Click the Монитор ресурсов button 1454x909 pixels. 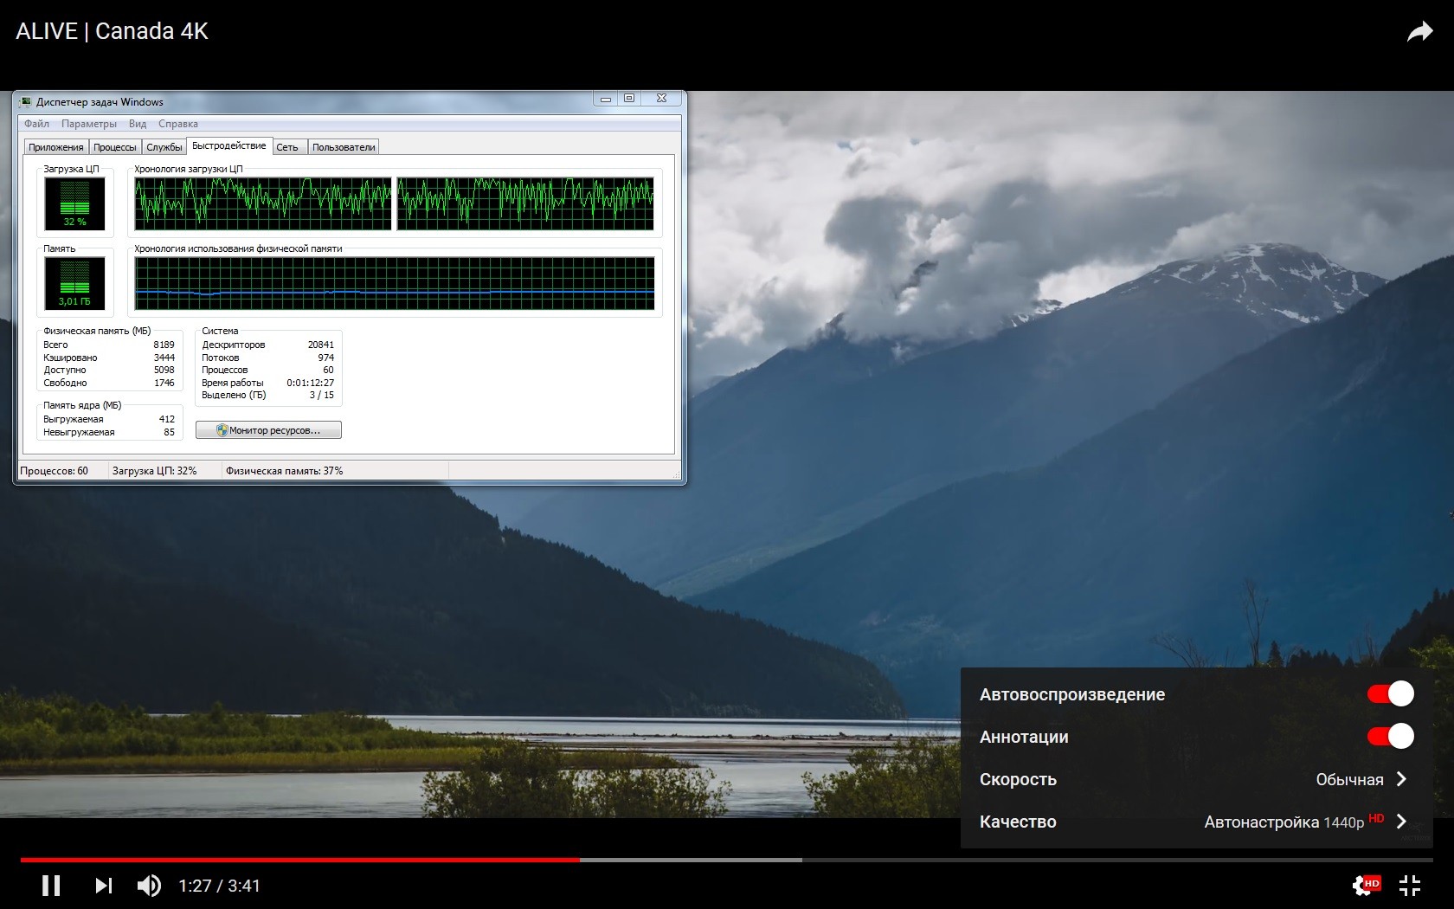point(268,430)
